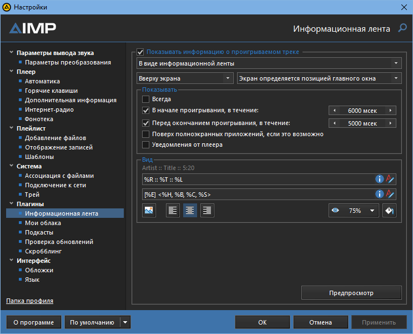Open macro info for the first line template
Image resolution: width=413 pixels, height=334 pixels.
[x=380, y=179]
